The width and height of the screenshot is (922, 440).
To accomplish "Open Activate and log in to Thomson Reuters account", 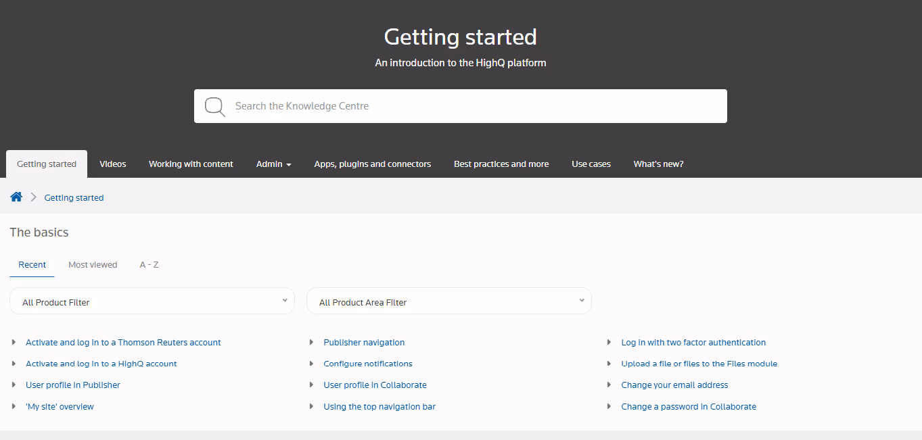I will 123,343.
